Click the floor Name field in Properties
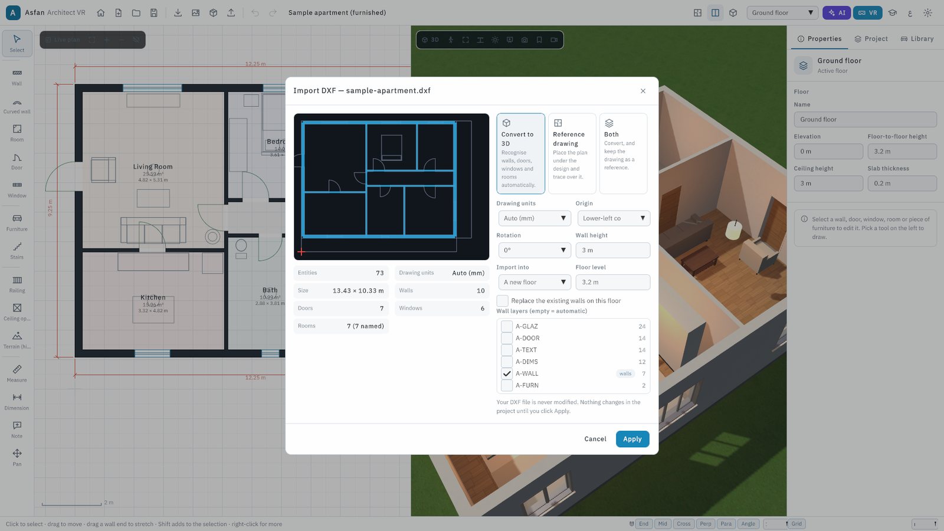Screen dimensions: 944x531 [865, 119]
